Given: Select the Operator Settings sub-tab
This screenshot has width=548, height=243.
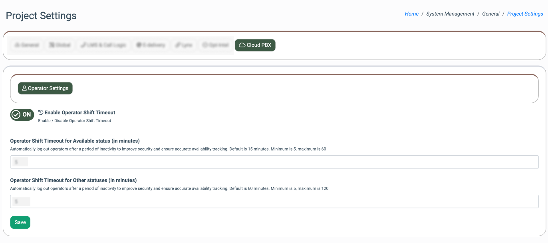Looking at the screenshot, I should click(45, 88).
